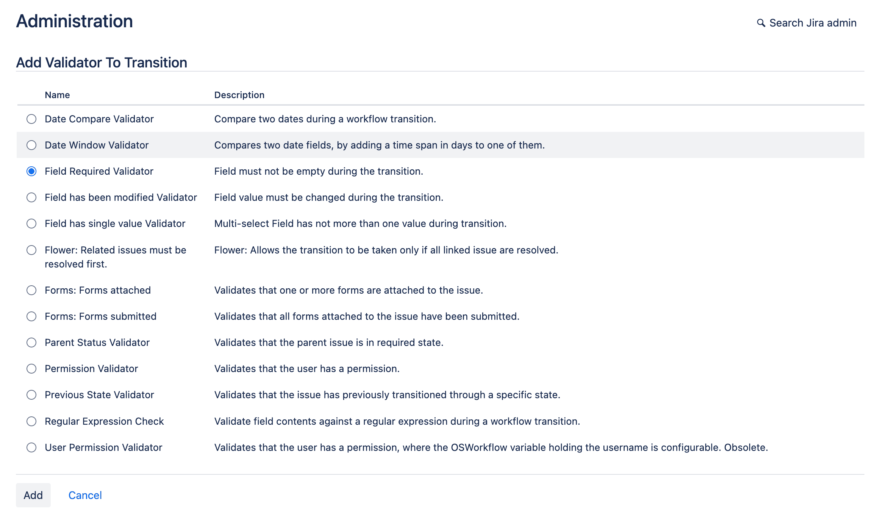This screenshot has width=872, height=513.
Task: Choose the Flower related issues validator
Action: (31, 250)
